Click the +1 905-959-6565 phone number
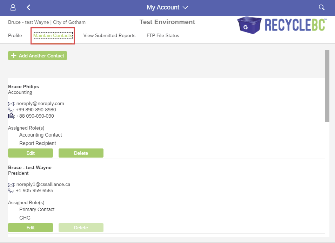The width and height of the screenshot is (335, 243). (x=34, y=190)
